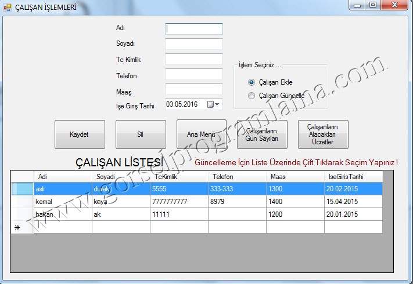Click the IseGirisTarihi column header
This screenshot has height=284, width=413.
(353, 176)
